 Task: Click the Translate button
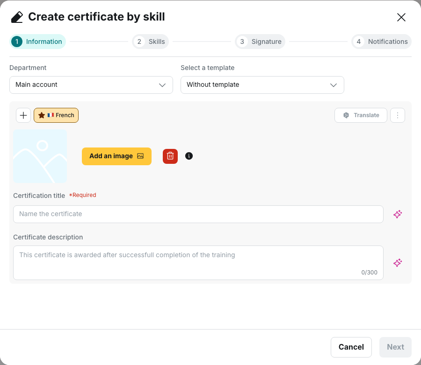[361, 115]
